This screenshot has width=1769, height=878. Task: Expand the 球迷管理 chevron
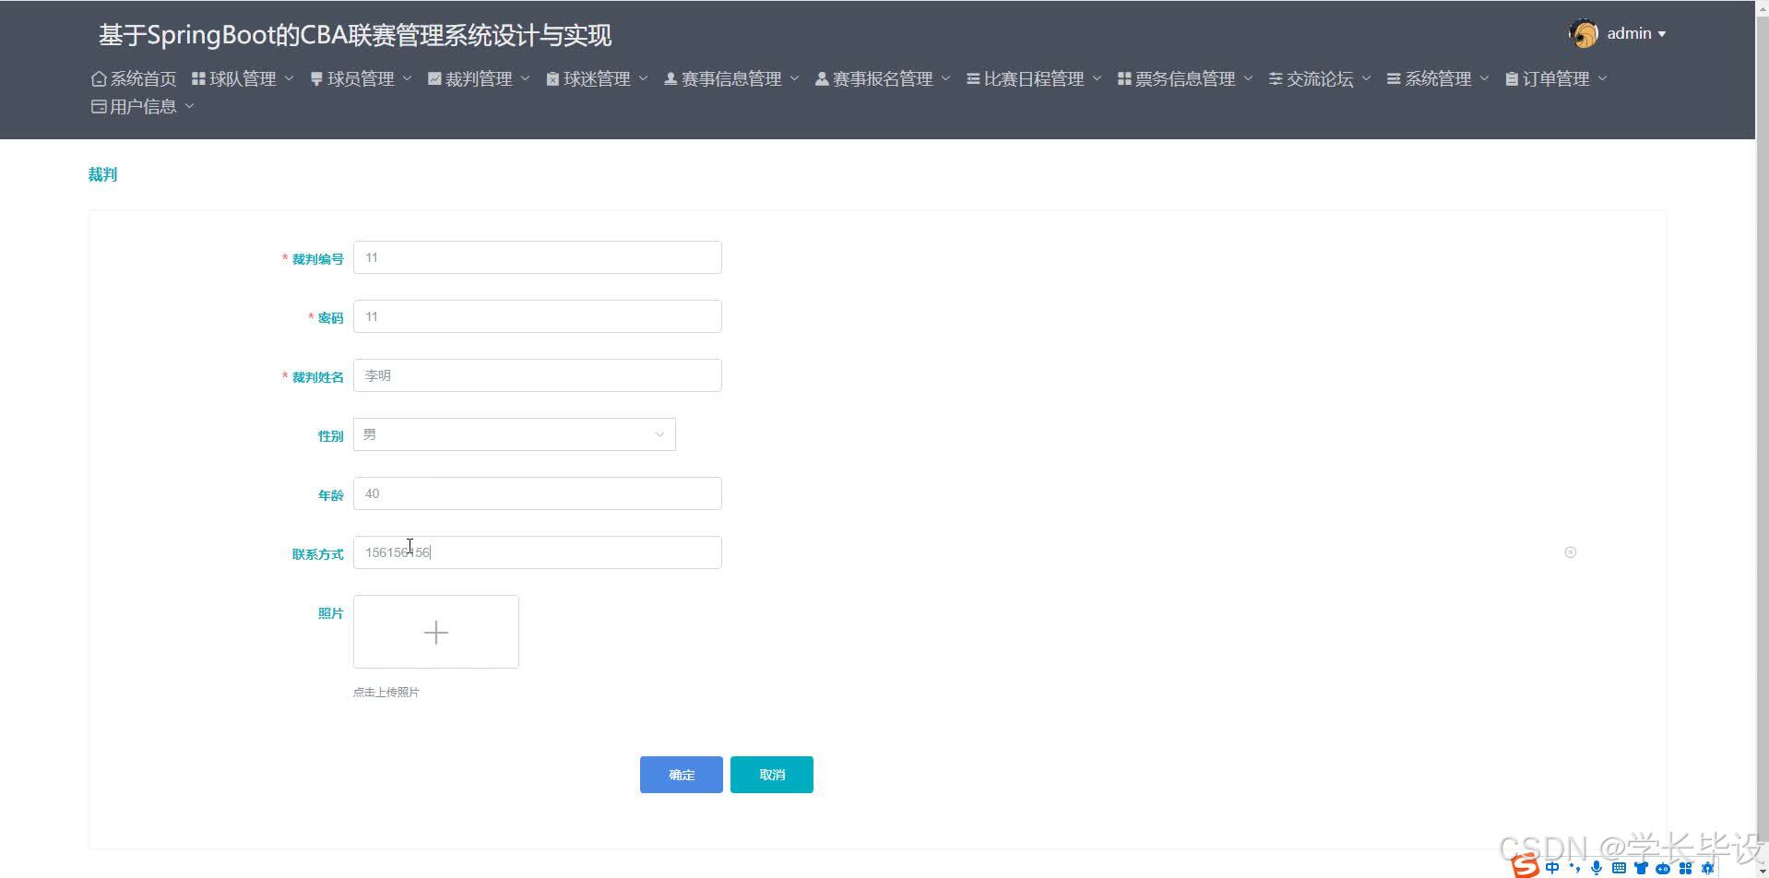coord(643,79)
